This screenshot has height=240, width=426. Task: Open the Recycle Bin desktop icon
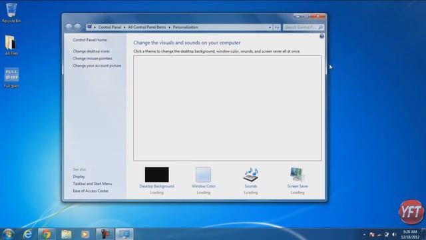(x=11, y=13)
